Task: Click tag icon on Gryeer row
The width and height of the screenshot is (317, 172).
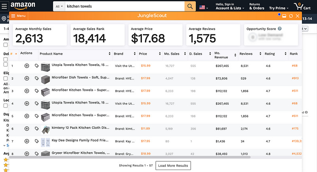Action: point(36,154)
